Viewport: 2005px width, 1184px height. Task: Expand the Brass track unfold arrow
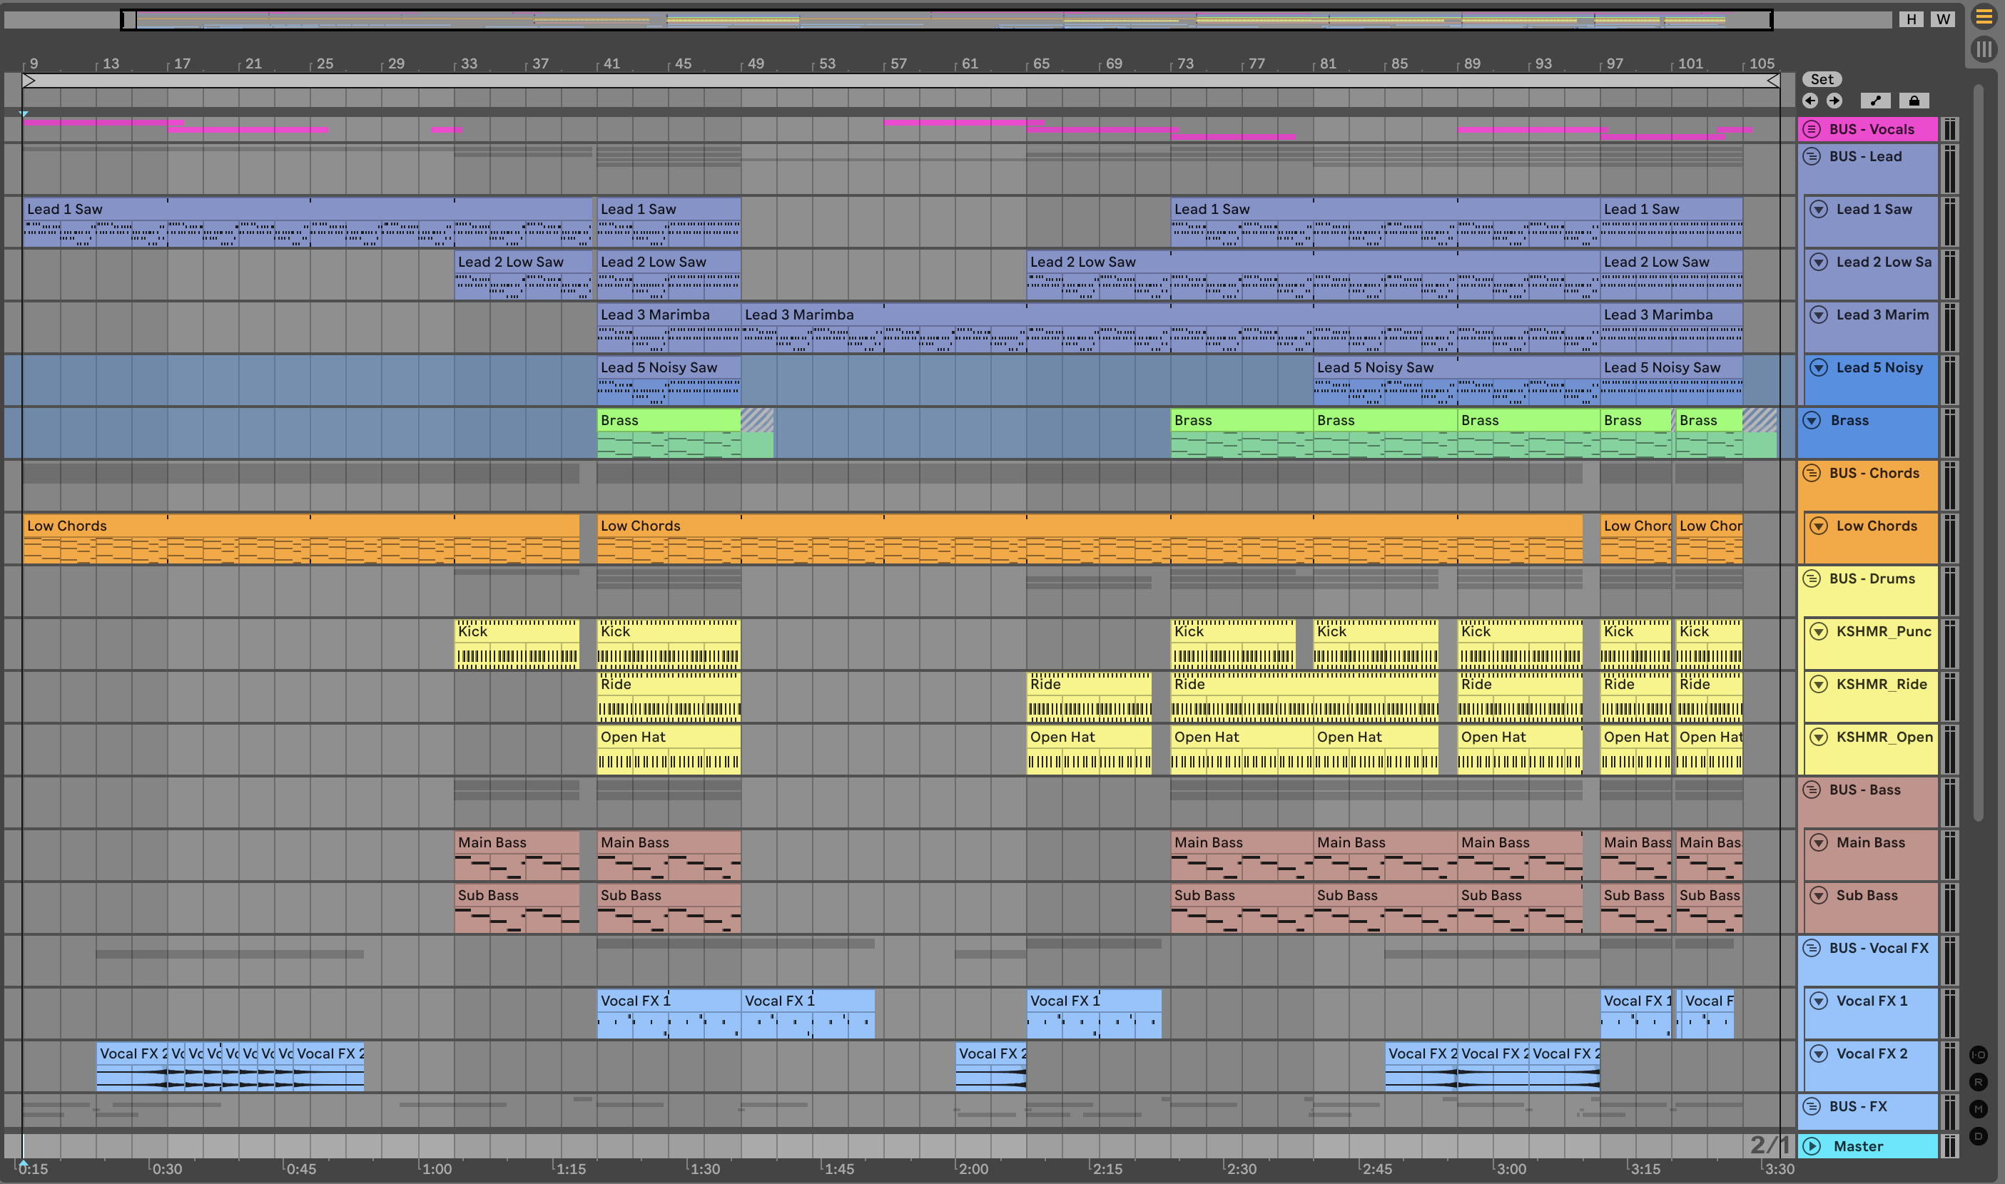click(x=1812, y=421)
